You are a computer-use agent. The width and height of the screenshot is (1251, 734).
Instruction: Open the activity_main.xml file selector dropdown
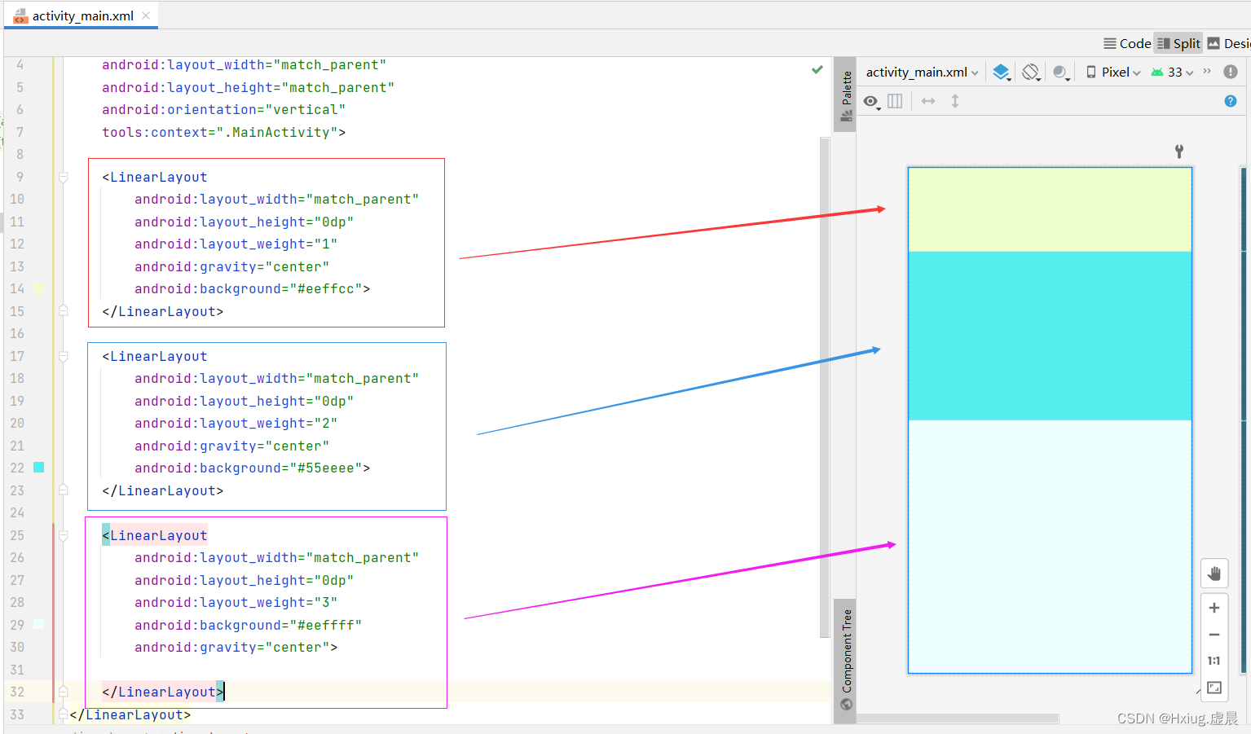tap(922, 72)
